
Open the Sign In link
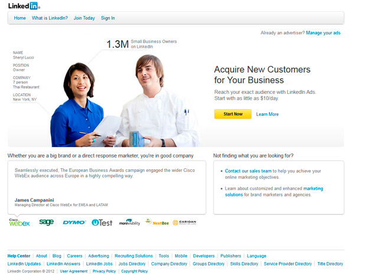click(108, 18)
